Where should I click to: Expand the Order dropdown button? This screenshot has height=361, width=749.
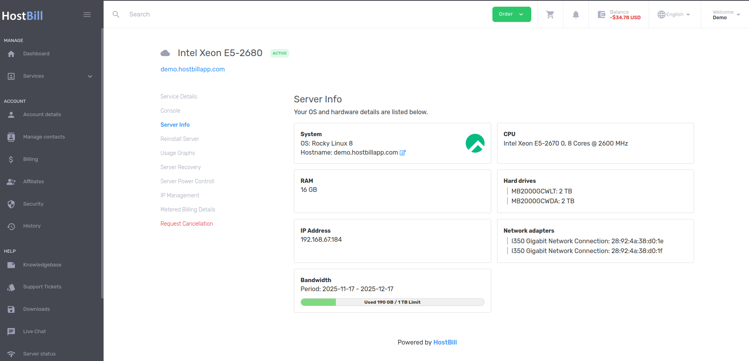point(511,15)
